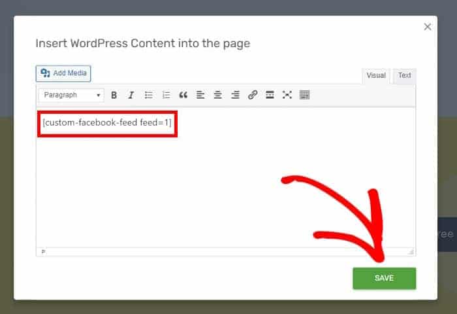Switch to the Text editor tab
457x314 pixels.
[x=404, y=76]
